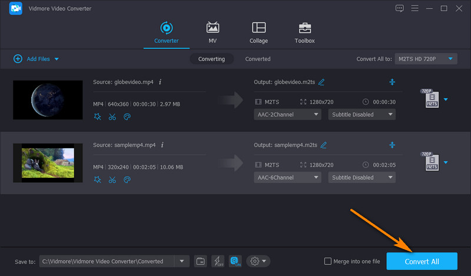Toggle the hardware acceleration lightning icon
The height and width of the screenshot is (276, 471).
pyautogui.click(x=218, y=261)
